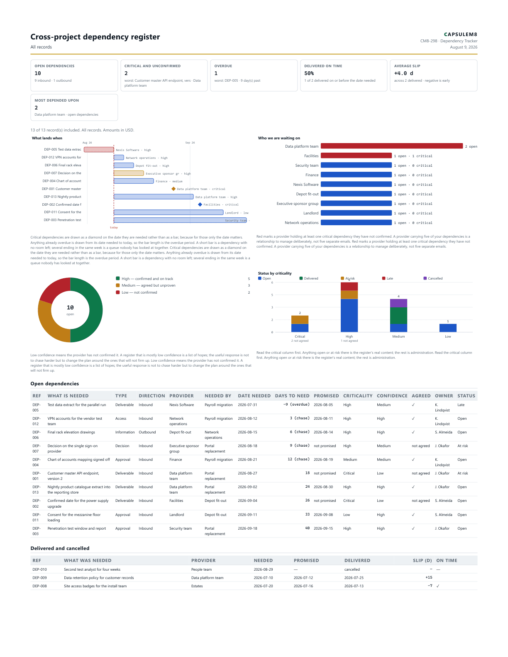Click the Aug 26 timeline axis label

point(87,143)
